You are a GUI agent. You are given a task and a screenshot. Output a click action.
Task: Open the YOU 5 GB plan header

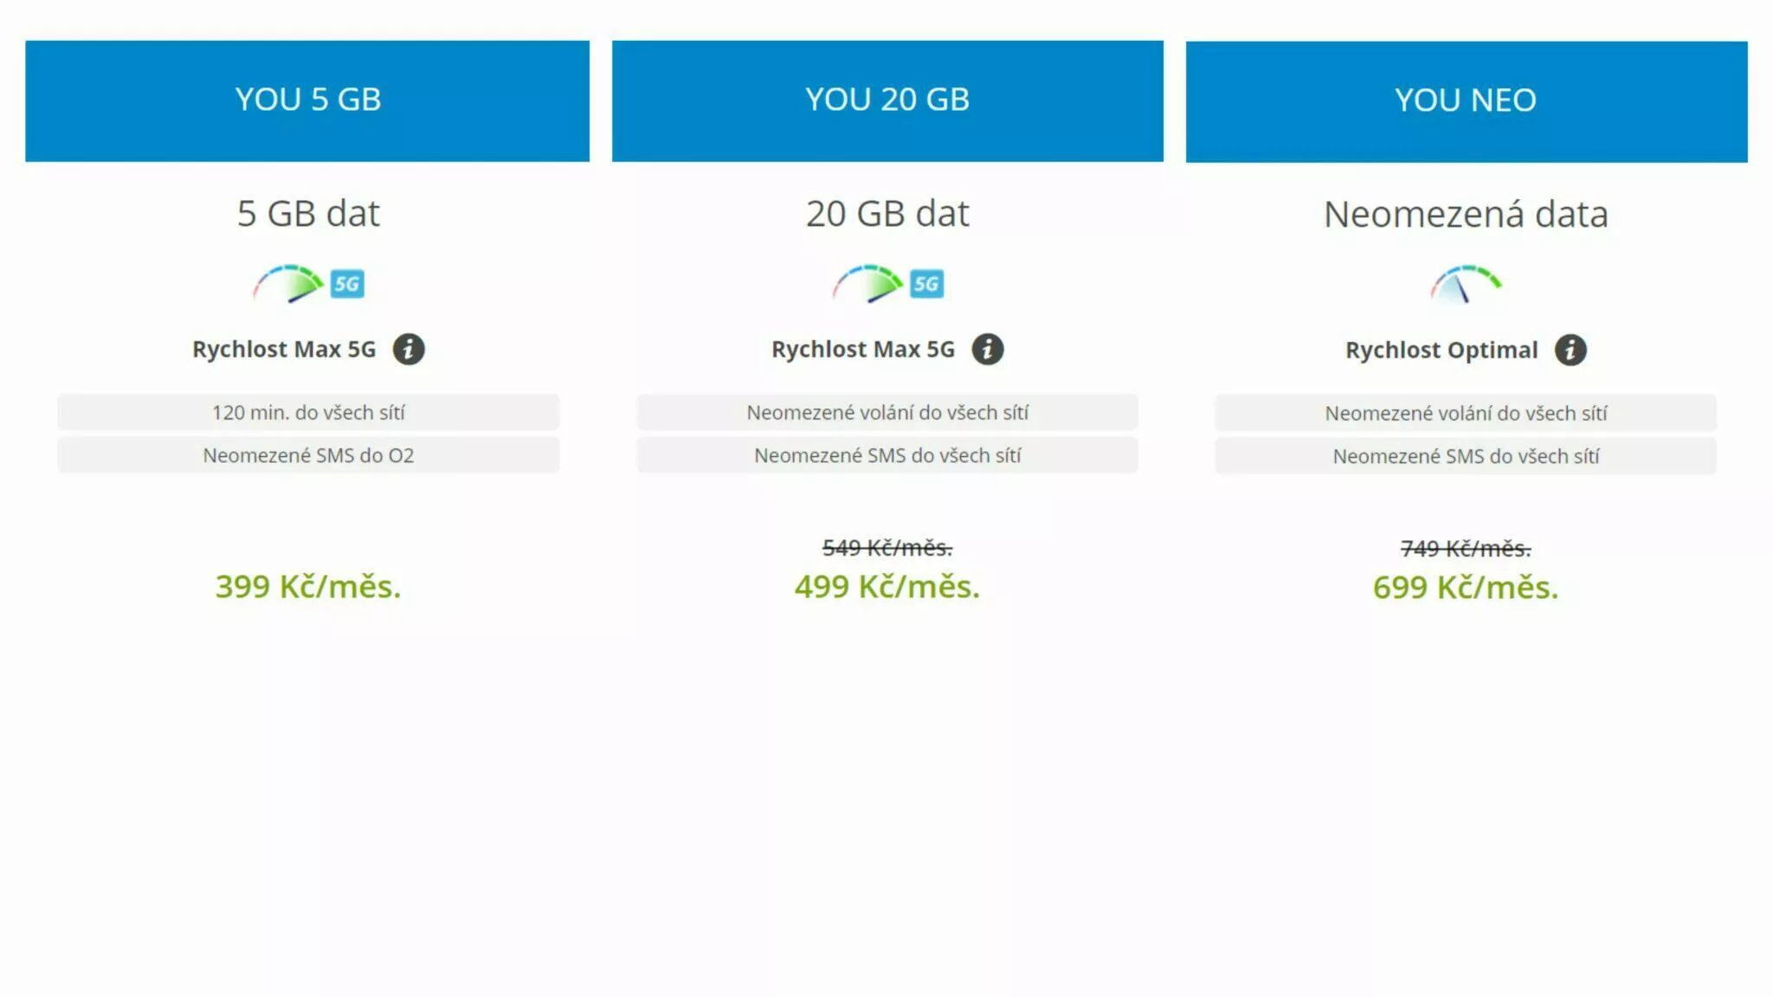(x=307, y=99)
